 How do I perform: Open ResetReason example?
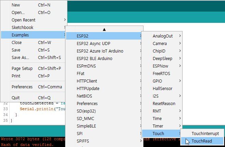pyautogui.click(x=162, y=104)
